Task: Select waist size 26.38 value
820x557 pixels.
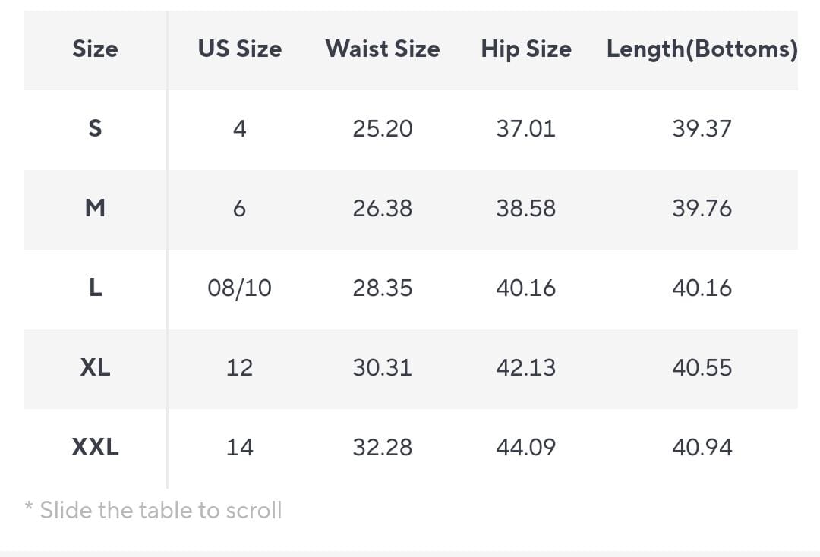Action: (x=382, y=209)
